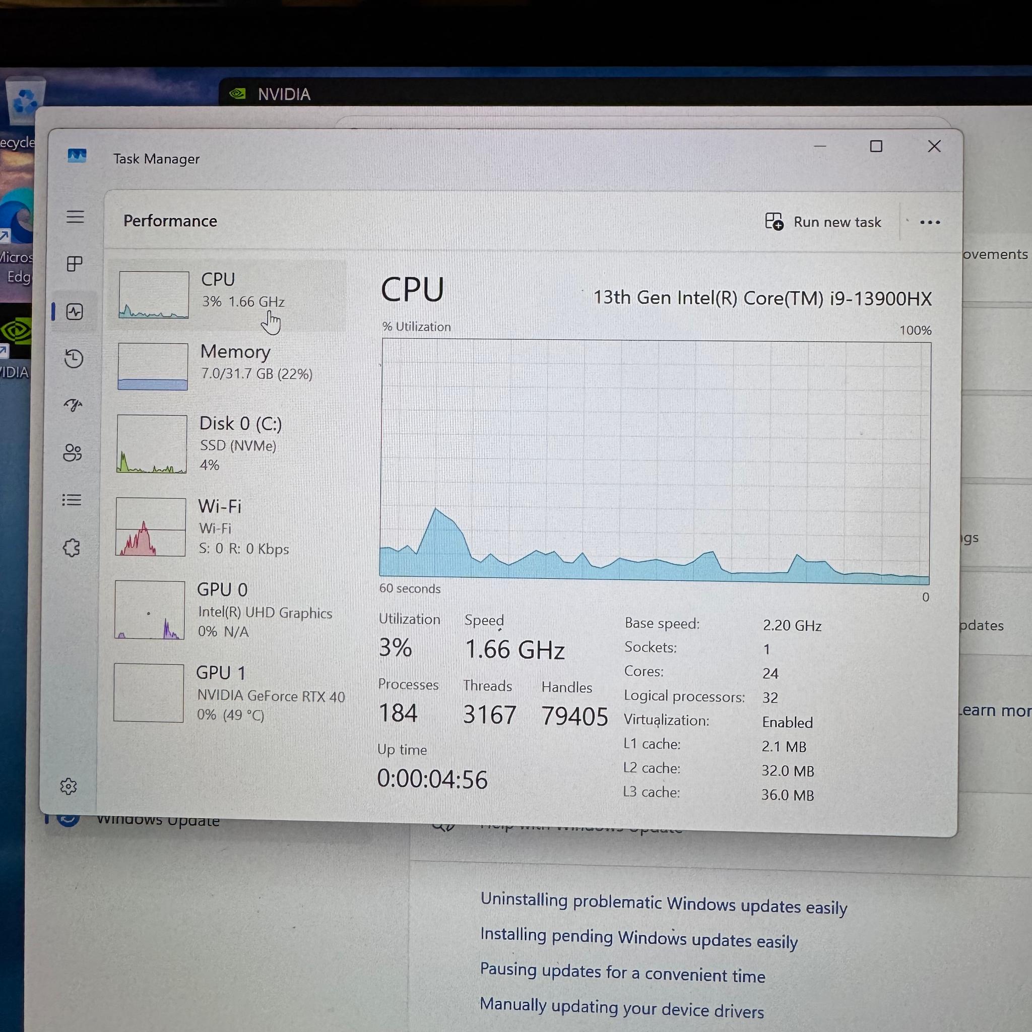Click the L2 cache value 32.0 MB
This screenshot has height=1032, width=1032.
pos(788,771)
